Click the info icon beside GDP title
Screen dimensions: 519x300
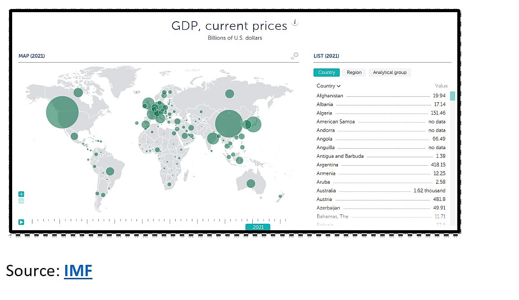tap(295, 22)
